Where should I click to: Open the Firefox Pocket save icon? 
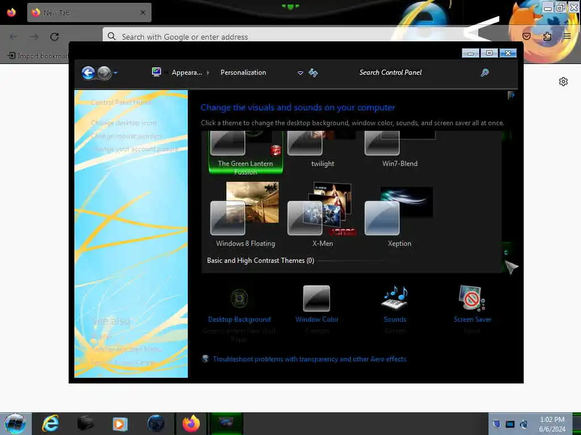pos(526,36)
